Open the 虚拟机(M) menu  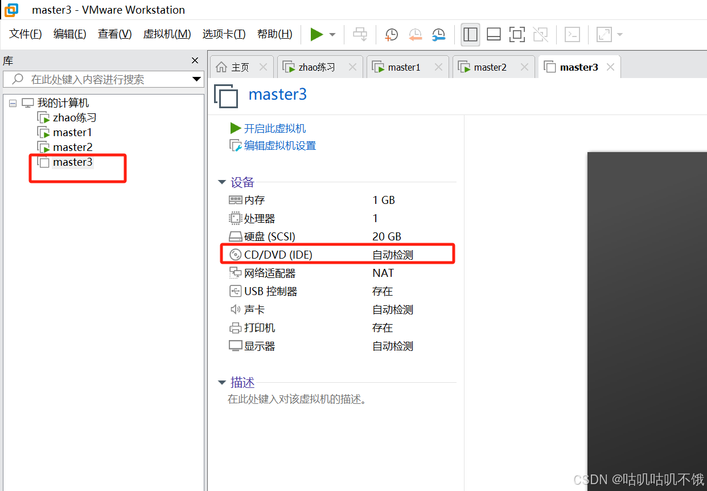167,34
